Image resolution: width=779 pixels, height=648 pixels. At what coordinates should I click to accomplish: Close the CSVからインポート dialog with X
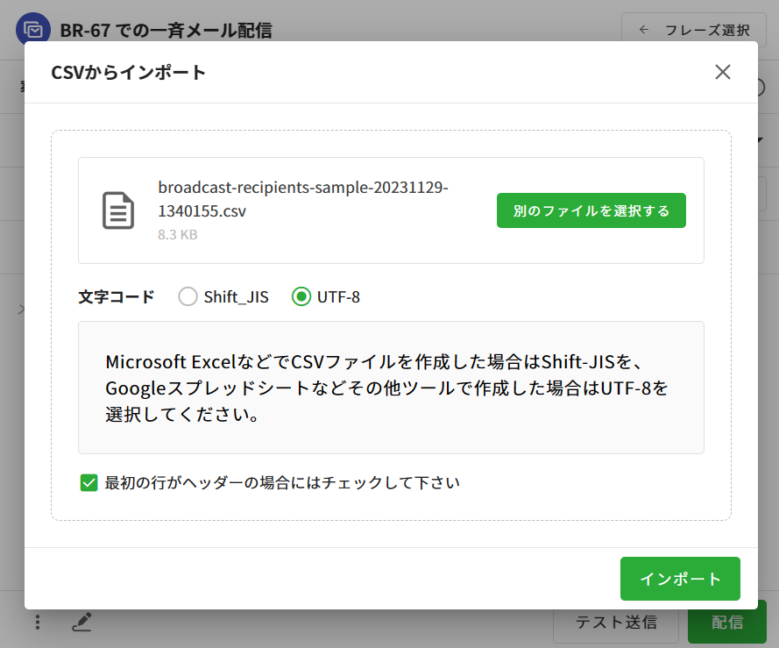pyautogui.click(x=722, y=72)
